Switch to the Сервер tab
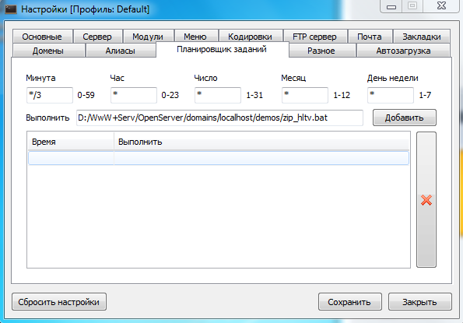The image size is (463, 323). point(97,37)
